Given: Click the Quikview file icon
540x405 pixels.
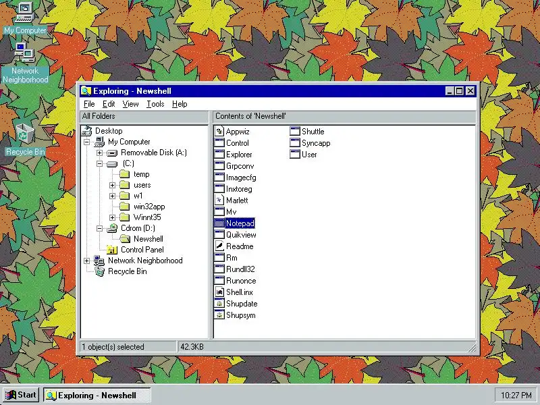Looking at the screenshot, I should 219,234.
